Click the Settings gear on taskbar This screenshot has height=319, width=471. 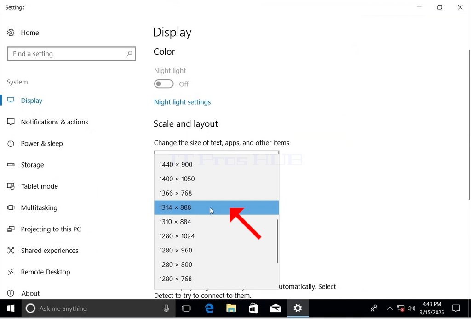(x=298, y=308)
